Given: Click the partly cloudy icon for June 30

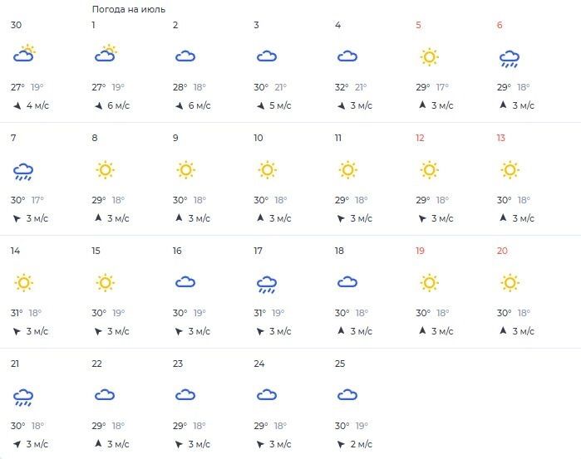Looking at the screenshot, I should tap(24, 56).
